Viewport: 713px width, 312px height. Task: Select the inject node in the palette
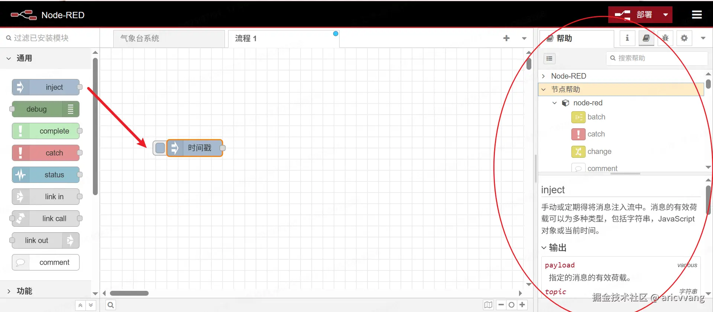46,87
